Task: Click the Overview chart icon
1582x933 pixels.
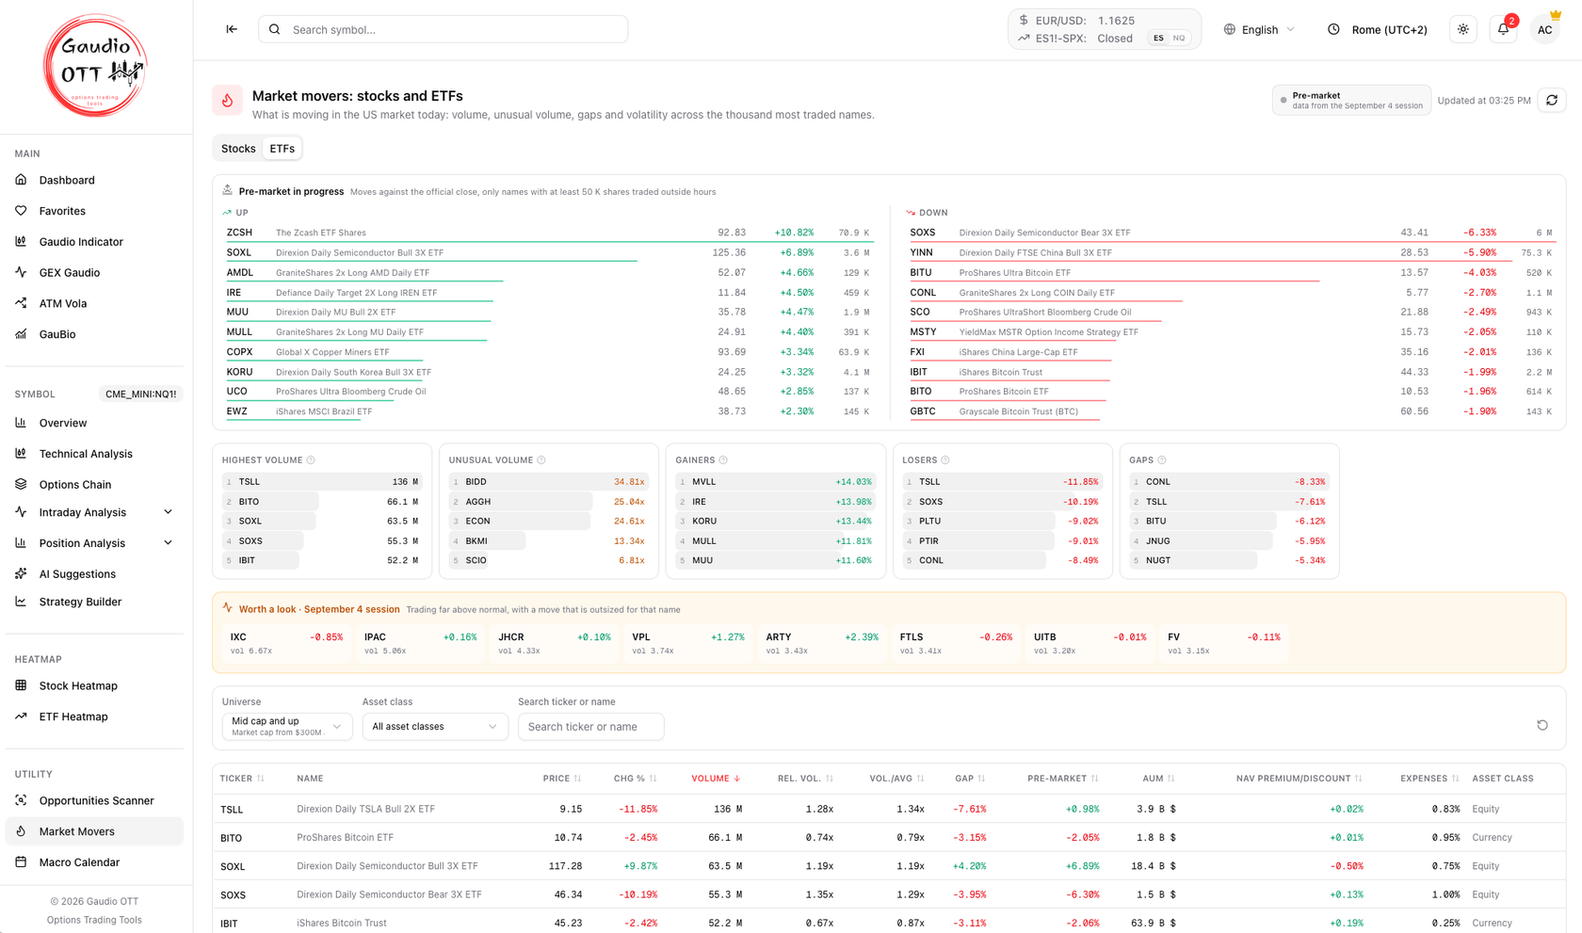Action: click(x=22, y=423)
